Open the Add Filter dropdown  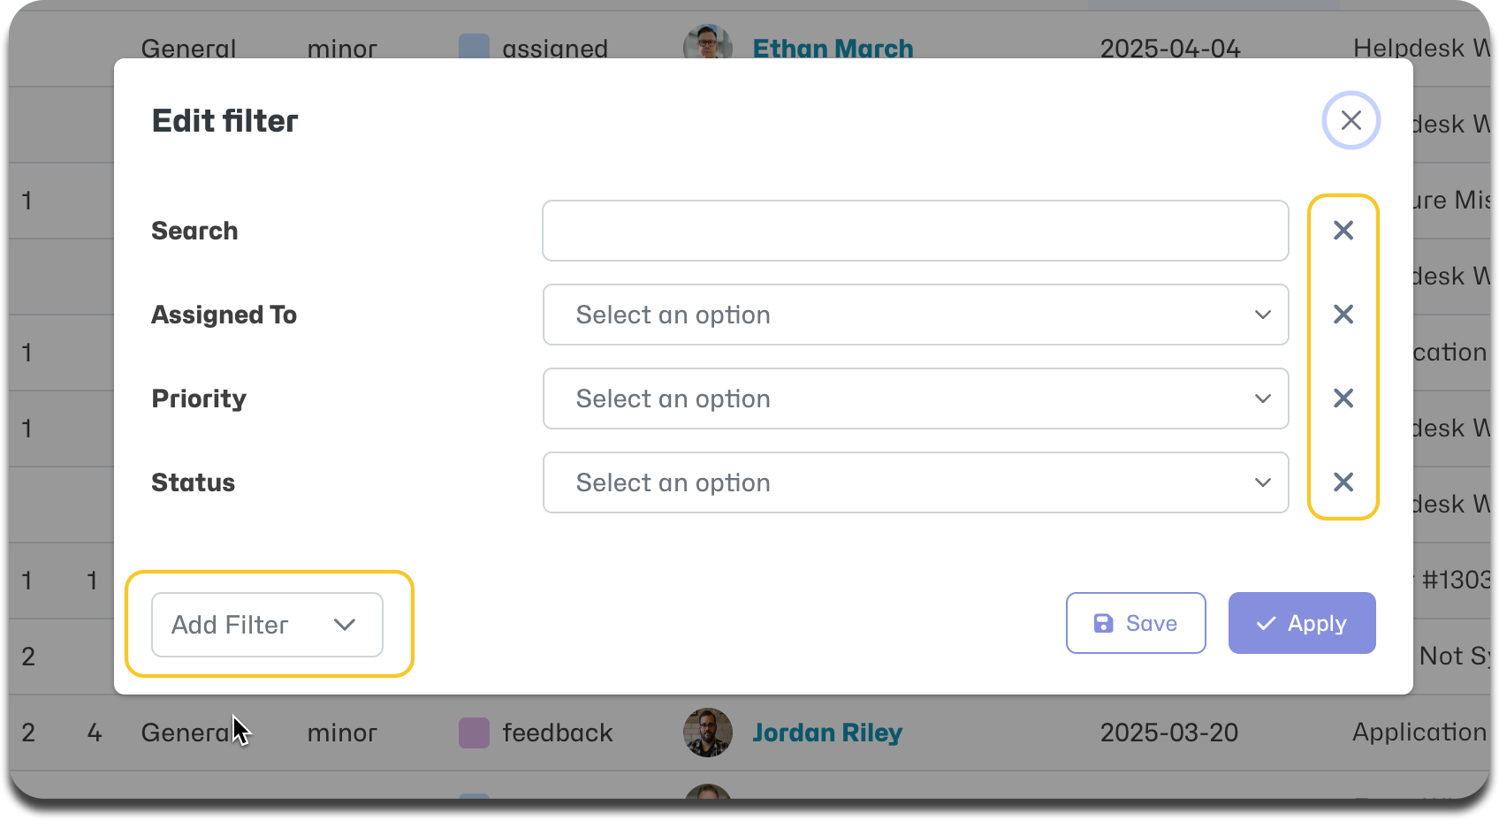point(267,625)
